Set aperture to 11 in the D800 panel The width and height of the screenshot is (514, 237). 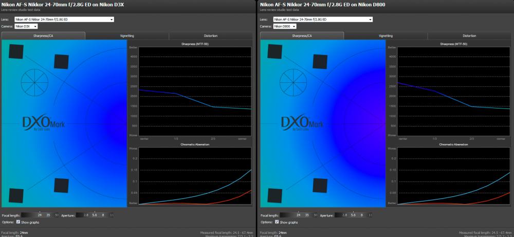tap(371, 215)
